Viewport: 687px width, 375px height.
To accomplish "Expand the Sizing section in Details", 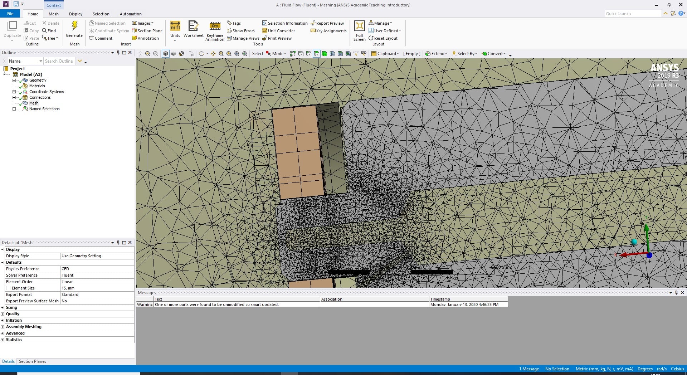I will 3,307.
